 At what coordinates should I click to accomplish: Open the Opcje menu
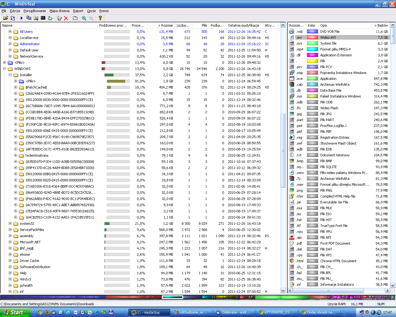(x=91, y=11)
